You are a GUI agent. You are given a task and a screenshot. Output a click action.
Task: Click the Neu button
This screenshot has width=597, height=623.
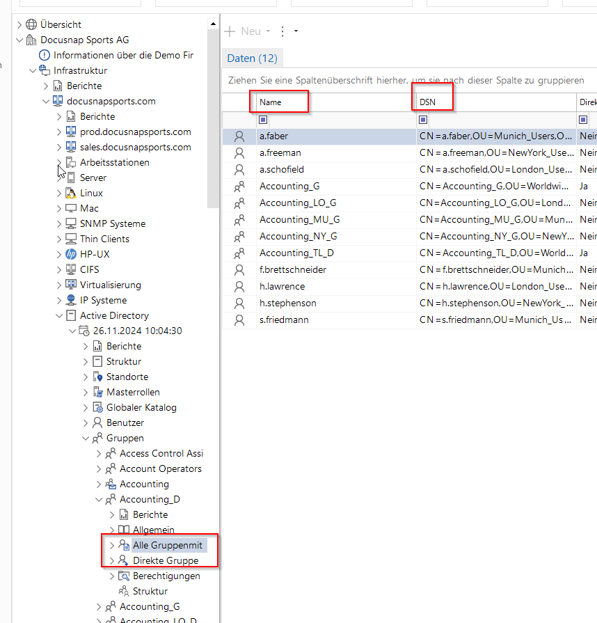coord(244,31)
